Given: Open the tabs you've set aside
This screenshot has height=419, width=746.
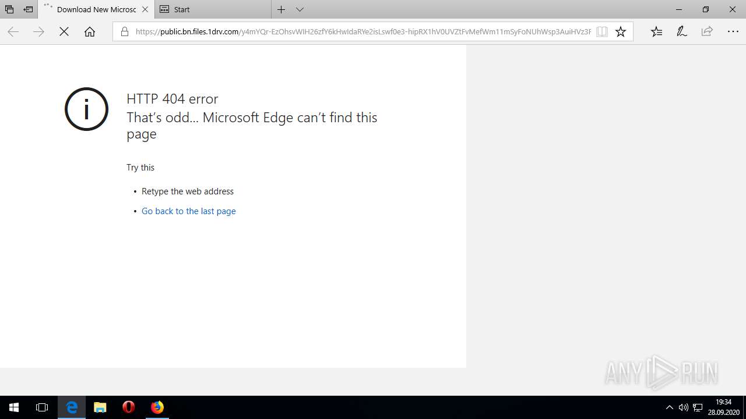Looking at the screenshot, I should click(9, 9).
